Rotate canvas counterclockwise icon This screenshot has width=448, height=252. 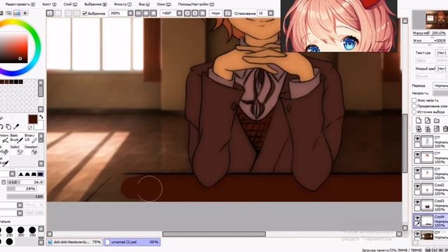click(x=188, y=13)
